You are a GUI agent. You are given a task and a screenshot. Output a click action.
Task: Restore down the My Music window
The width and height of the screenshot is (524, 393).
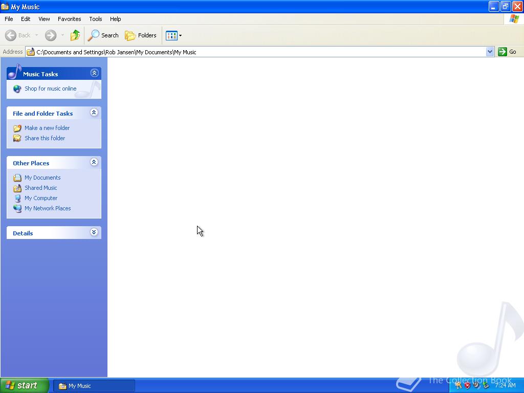point(505,6)
